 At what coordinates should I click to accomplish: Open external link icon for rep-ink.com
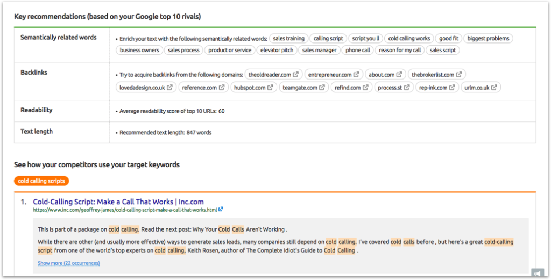point(452,88)
